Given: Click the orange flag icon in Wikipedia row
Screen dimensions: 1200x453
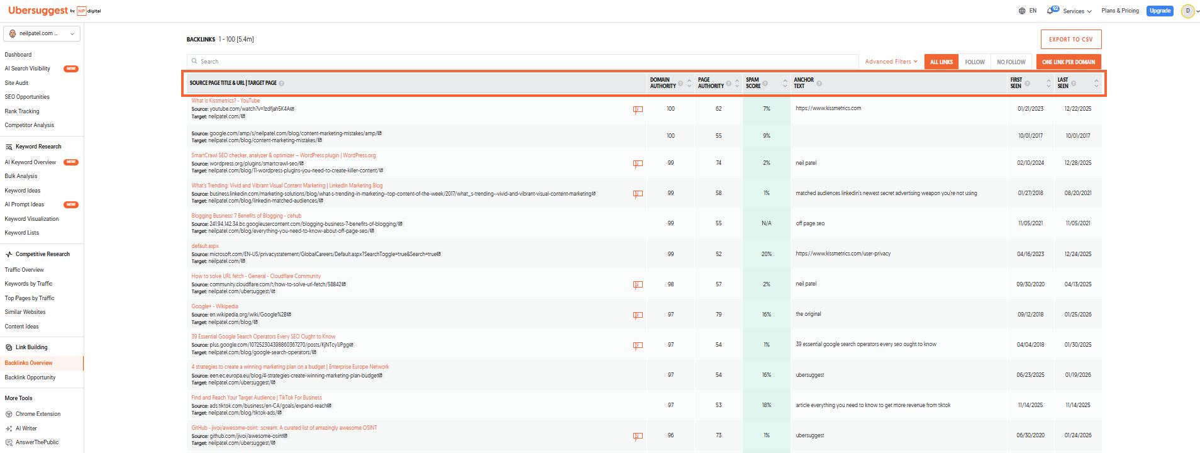Looking at the screenshot, I should pos(638,315).
